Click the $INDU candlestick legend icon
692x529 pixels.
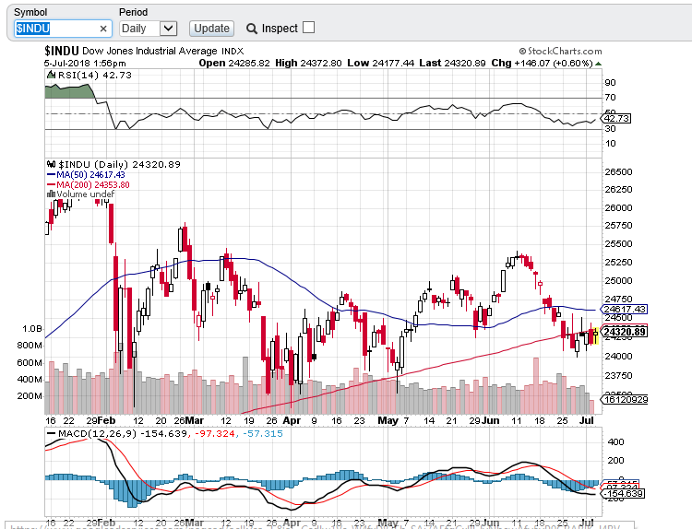51,164
